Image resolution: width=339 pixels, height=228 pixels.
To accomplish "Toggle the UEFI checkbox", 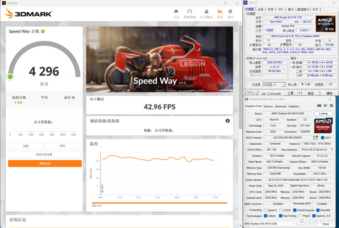I will pos(322,137).
